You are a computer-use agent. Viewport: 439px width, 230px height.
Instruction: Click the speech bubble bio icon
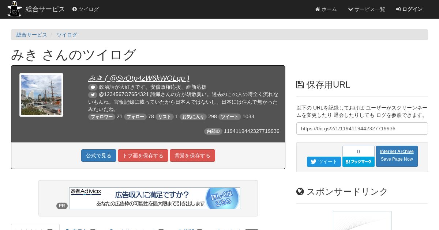point(93,87)
